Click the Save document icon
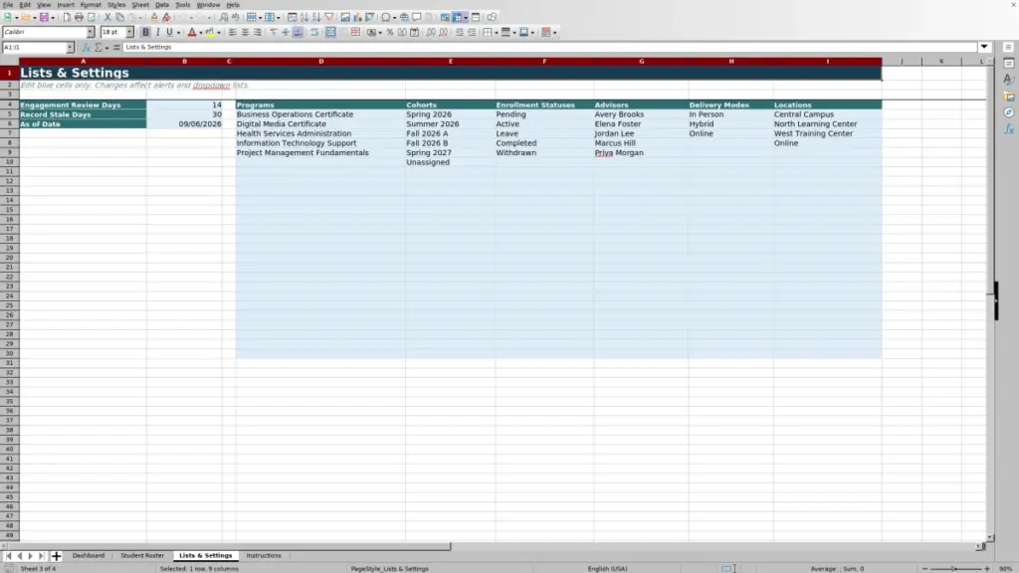Viewport: 1019px width, 573px height. coord(44,18)
